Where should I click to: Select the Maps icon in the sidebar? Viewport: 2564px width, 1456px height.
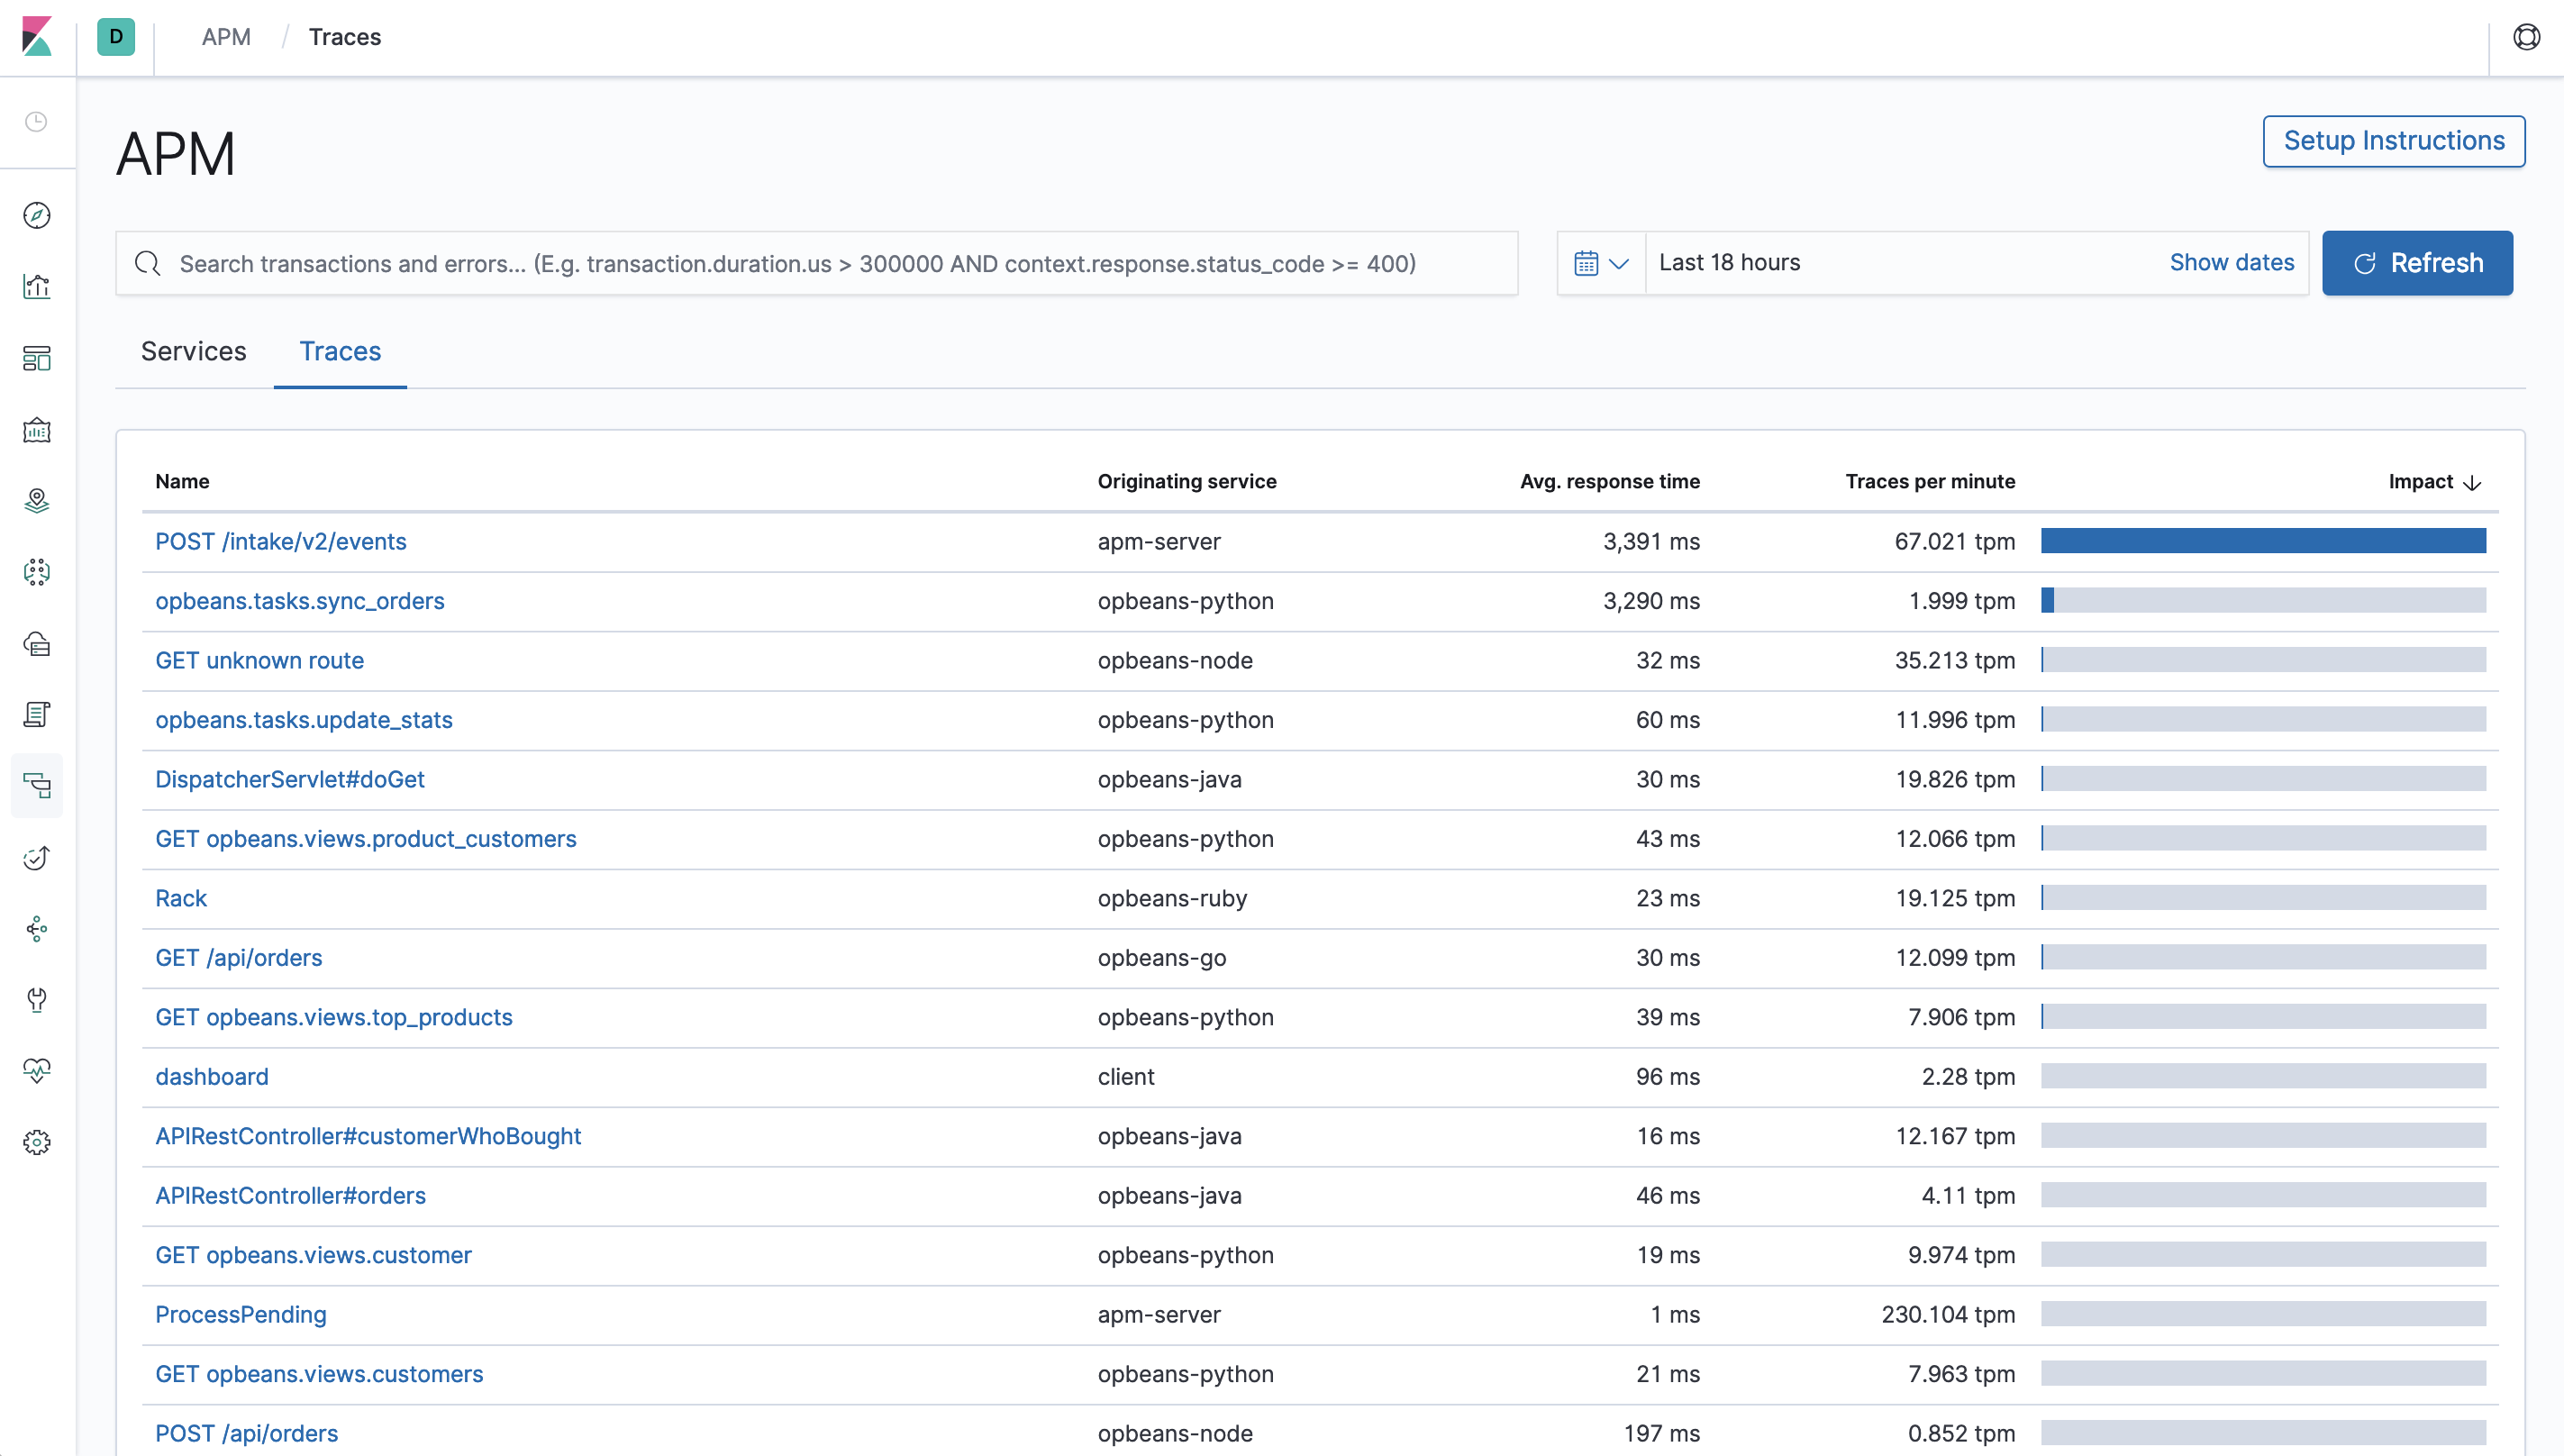(37, 501)
